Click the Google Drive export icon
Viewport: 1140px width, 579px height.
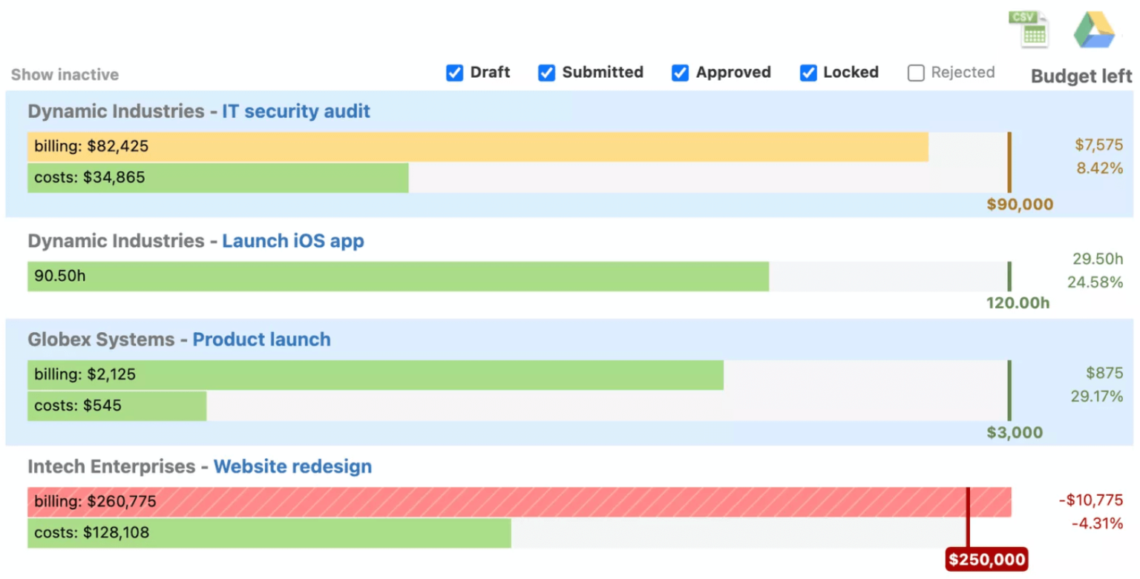coord(1095,31)
